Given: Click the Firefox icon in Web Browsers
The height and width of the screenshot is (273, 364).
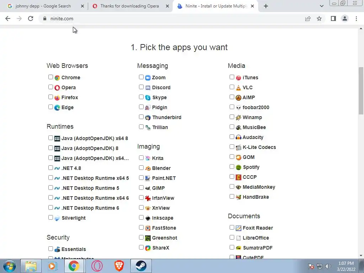Looking at the screenshot, I should coord(57,98).
